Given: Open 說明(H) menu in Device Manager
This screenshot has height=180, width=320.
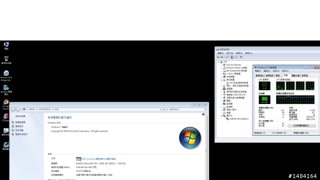Looking at the screenshot, I should 248,53.
